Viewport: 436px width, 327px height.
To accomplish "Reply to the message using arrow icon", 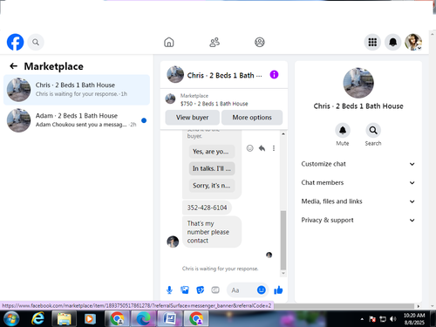I will [262, 148].
